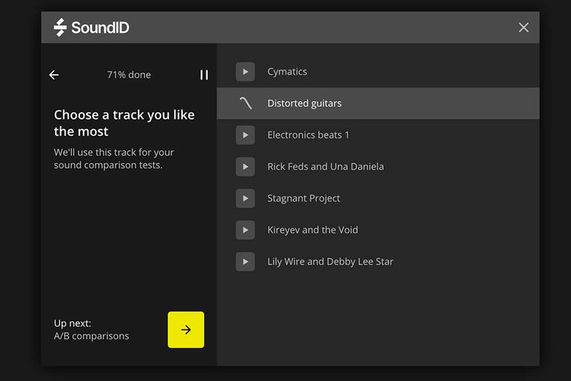
Task: Select Rick Feds and Una Daniela label
Action: point(325,167)
